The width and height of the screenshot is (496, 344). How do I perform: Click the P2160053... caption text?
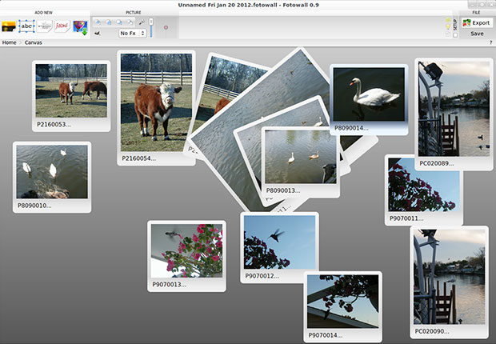(54, 124)
